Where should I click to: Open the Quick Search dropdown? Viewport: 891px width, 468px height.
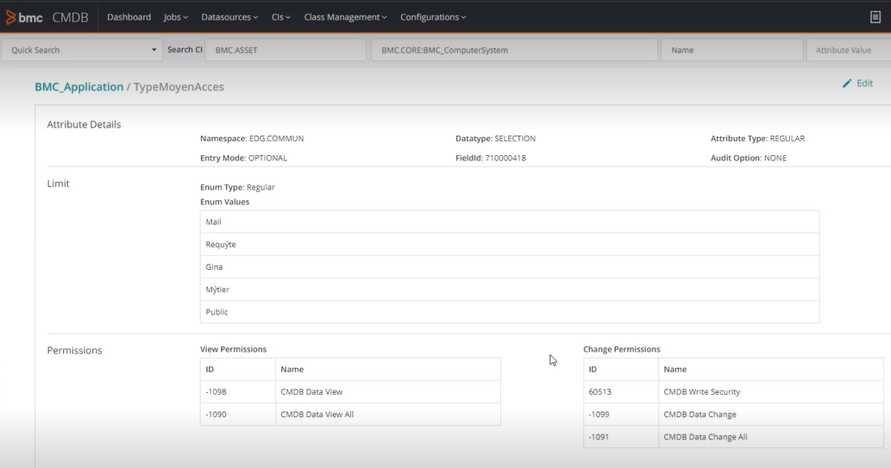pos(83,50)
